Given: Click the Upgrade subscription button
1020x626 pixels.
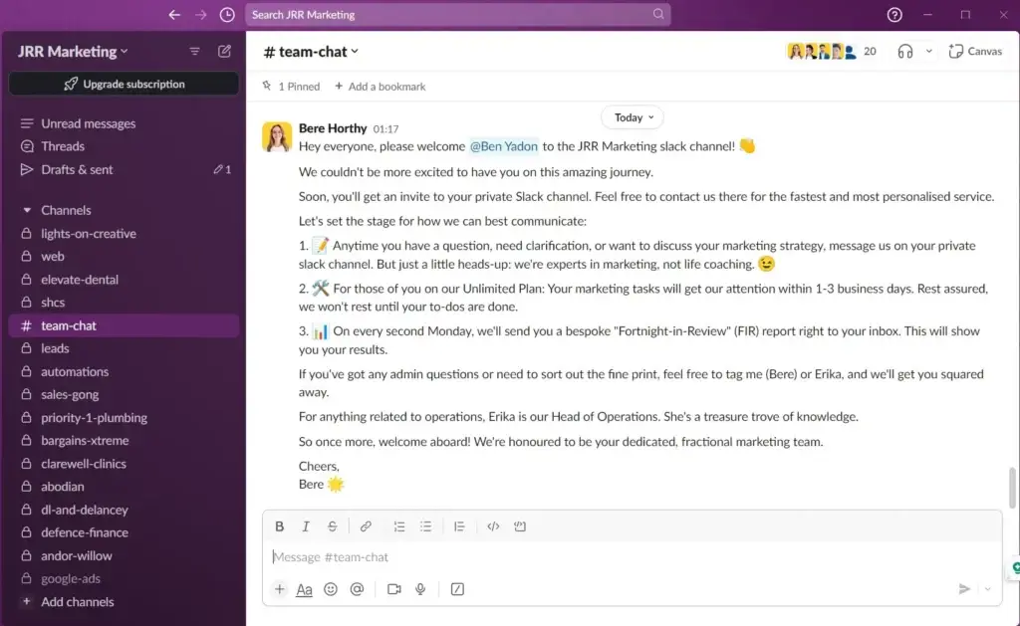Looking at the screenshot, I should pyautogui.click(x=123, y=84).
